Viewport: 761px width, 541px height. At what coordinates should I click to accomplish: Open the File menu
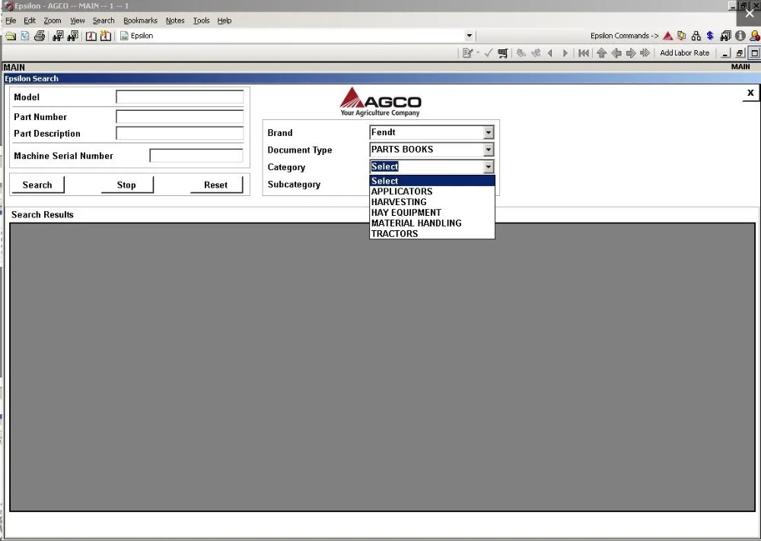coord(11,21)
